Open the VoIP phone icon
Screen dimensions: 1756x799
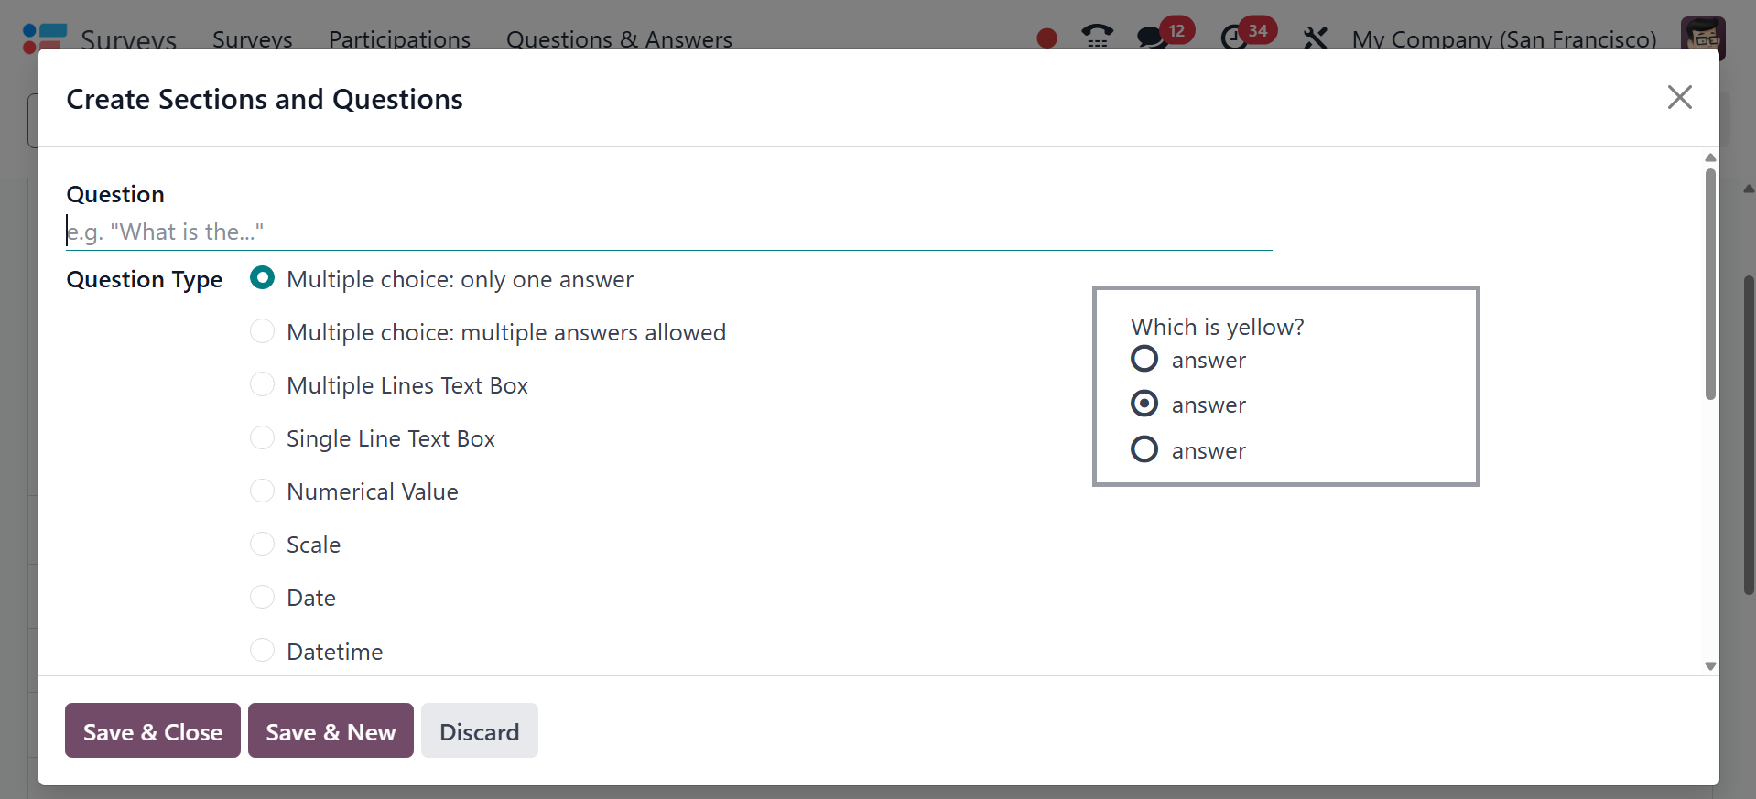(1096, 37)
